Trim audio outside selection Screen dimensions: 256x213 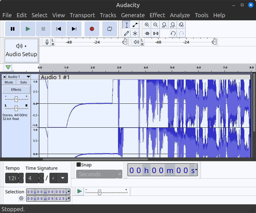click(147, 33)
